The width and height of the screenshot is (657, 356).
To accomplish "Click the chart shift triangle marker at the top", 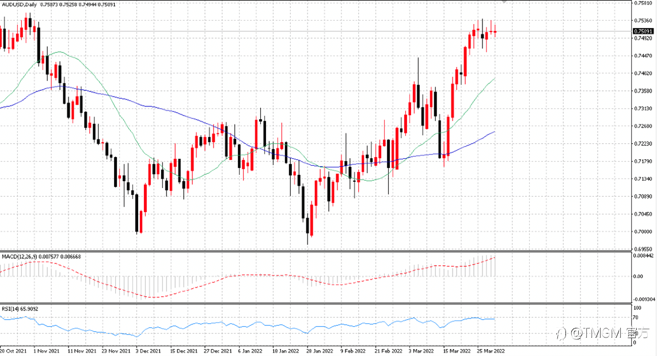I will 504,2.
